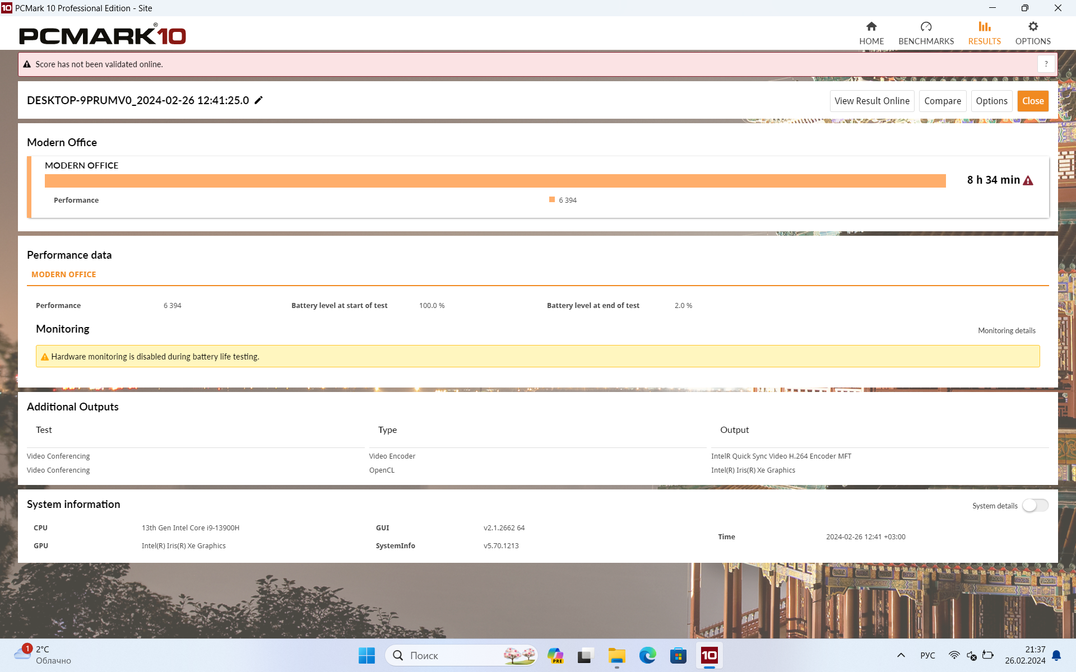
Task: Click the taskbar search field
Action: (x=448, y=655)
